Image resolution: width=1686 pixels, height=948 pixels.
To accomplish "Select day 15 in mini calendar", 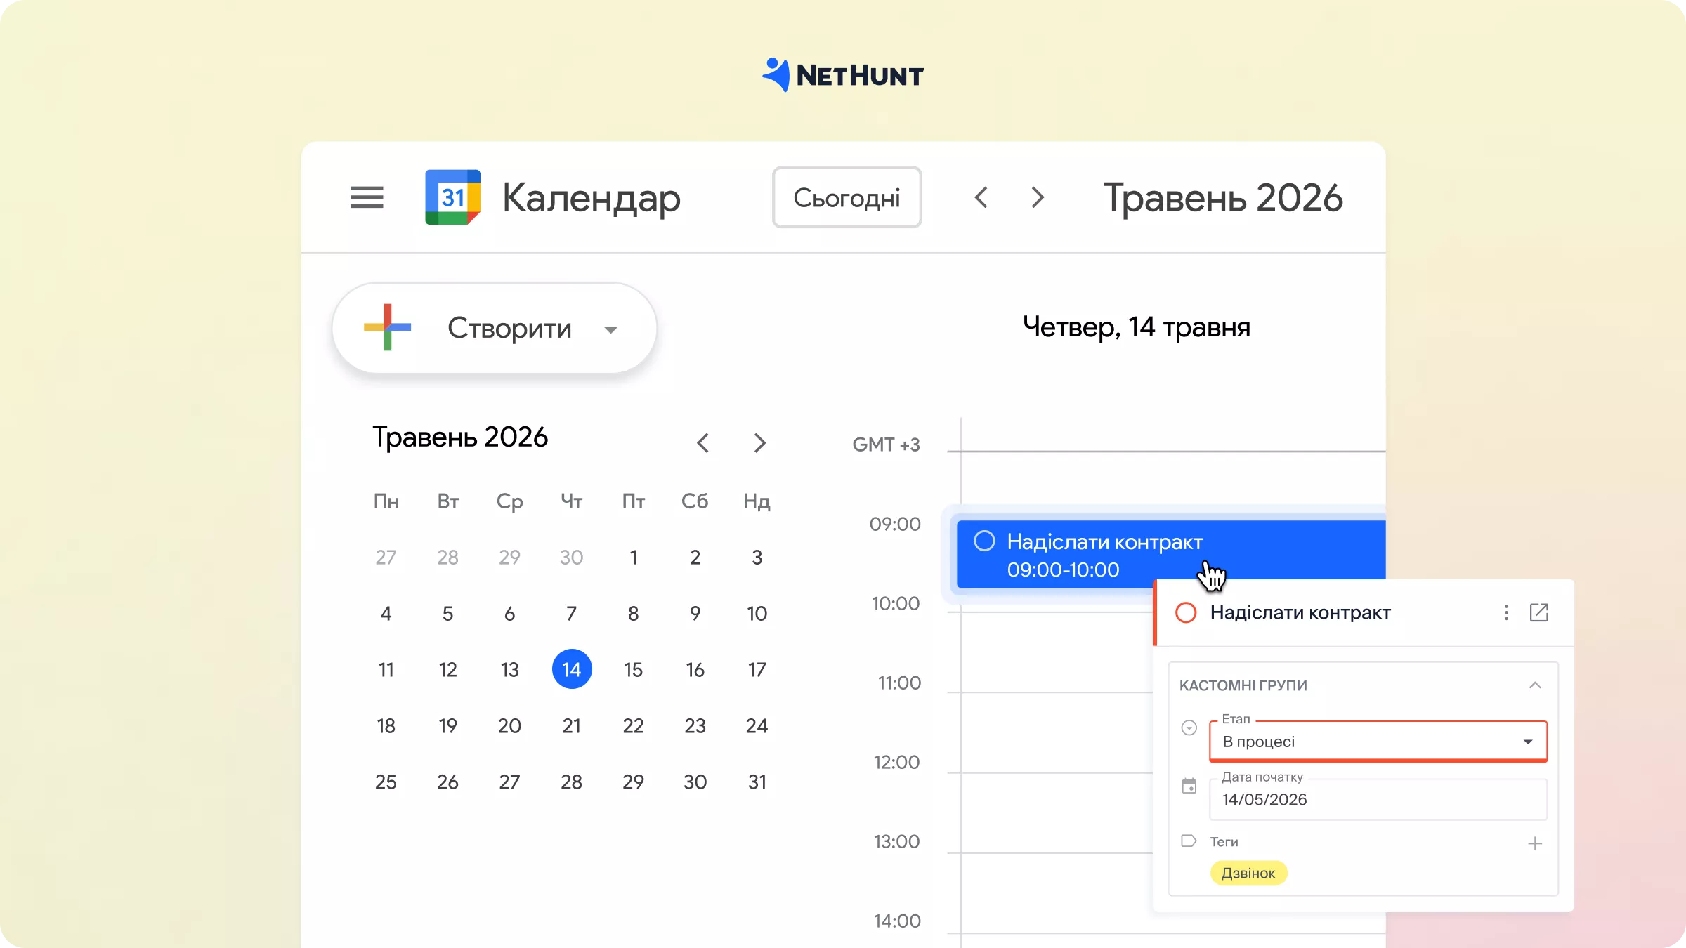I will pyautogui.click(x=634, y=669).
